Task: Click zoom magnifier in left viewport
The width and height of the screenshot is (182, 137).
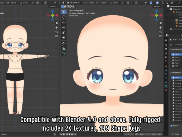Action: [x=56, y=23]
